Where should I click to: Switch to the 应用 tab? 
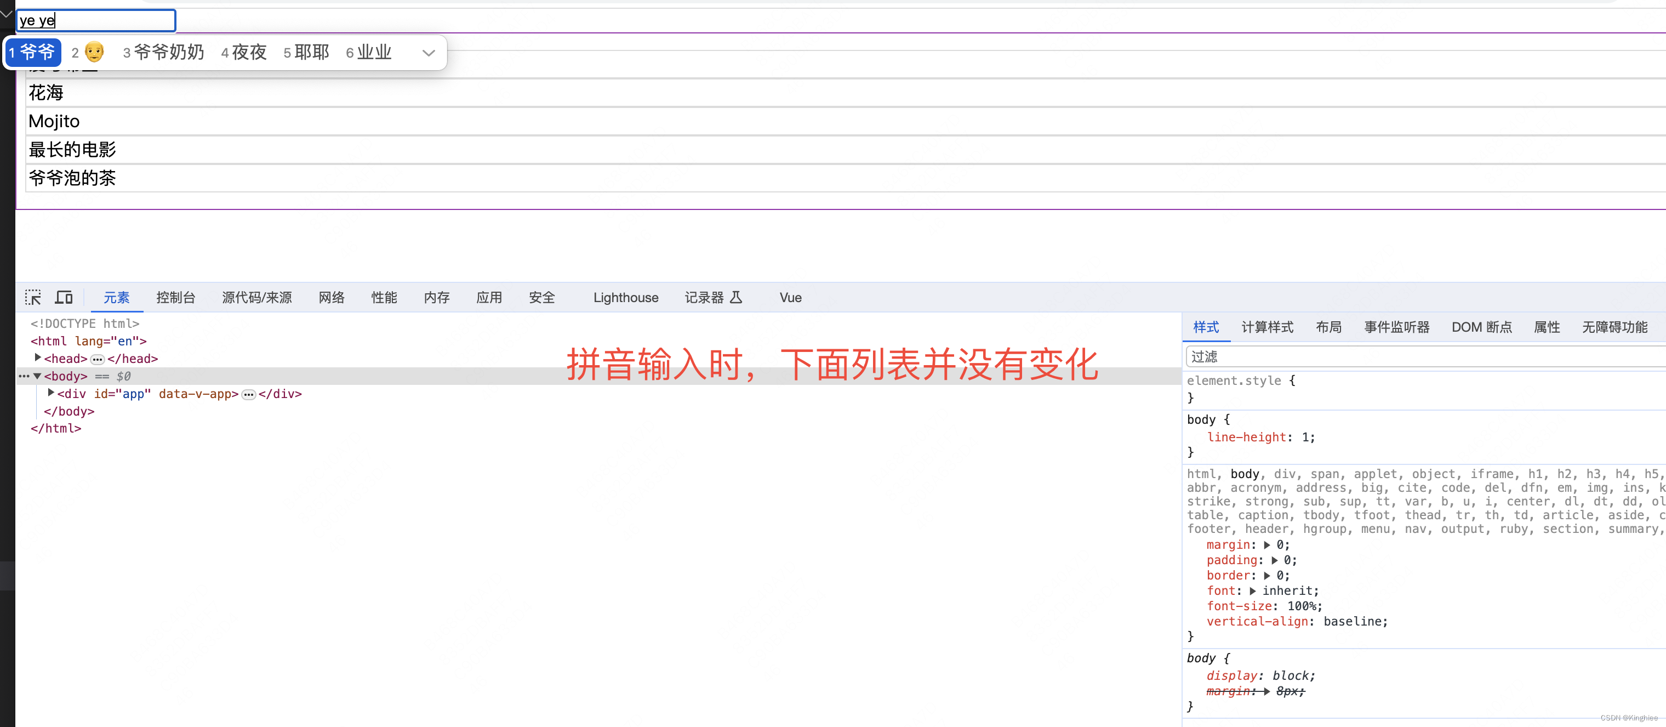tap(489, 298)
